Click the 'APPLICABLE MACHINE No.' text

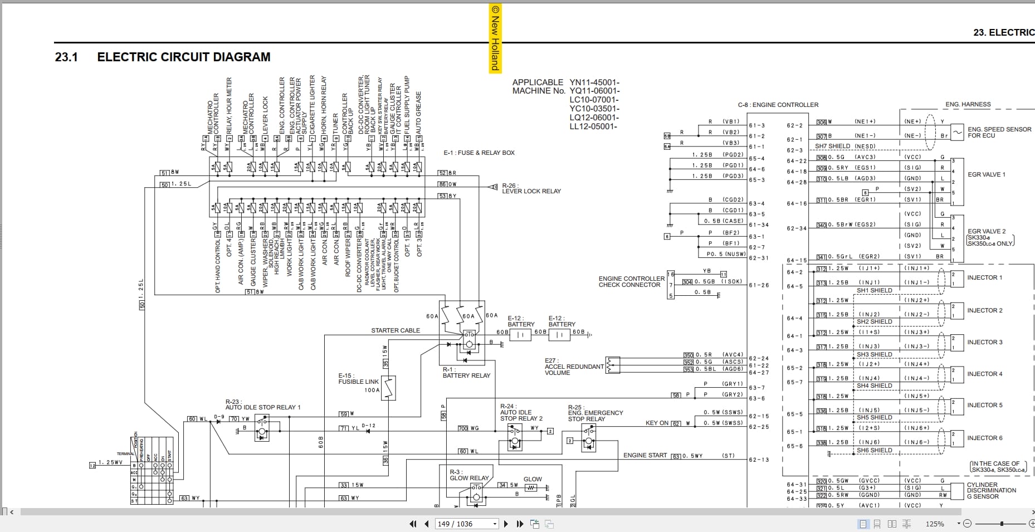(x=538, y=86)
